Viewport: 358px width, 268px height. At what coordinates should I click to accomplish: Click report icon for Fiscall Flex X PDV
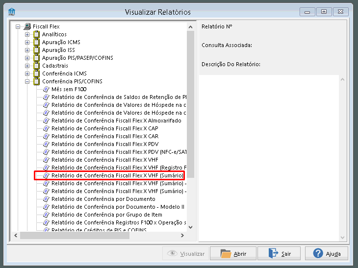(46, 144)
